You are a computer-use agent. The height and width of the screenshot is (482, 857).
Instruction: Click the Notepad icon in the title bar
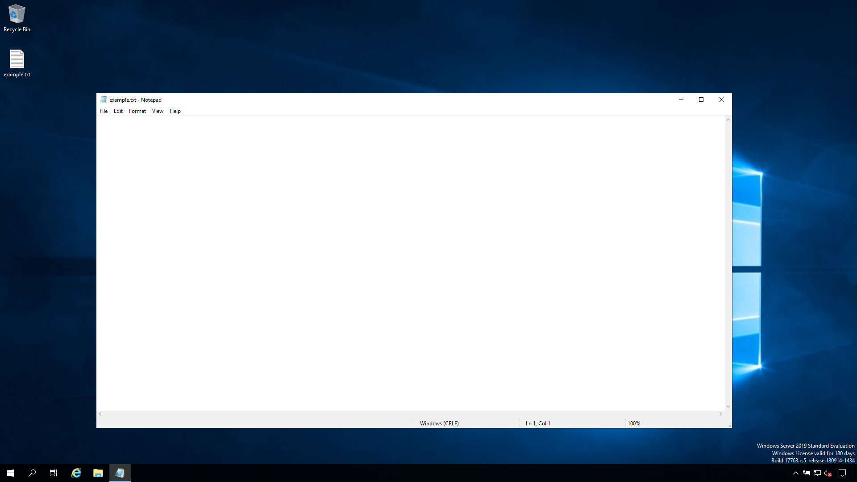pyautogui.click(x=104, y=100)
